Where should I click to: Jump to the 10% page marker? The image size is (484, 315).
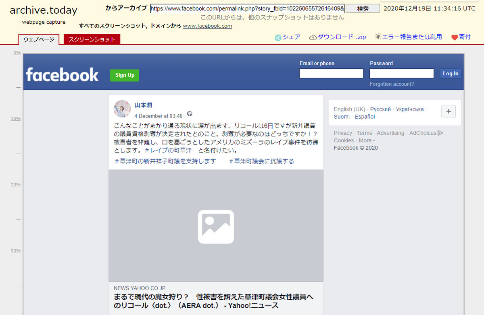[x=16, y=119]
